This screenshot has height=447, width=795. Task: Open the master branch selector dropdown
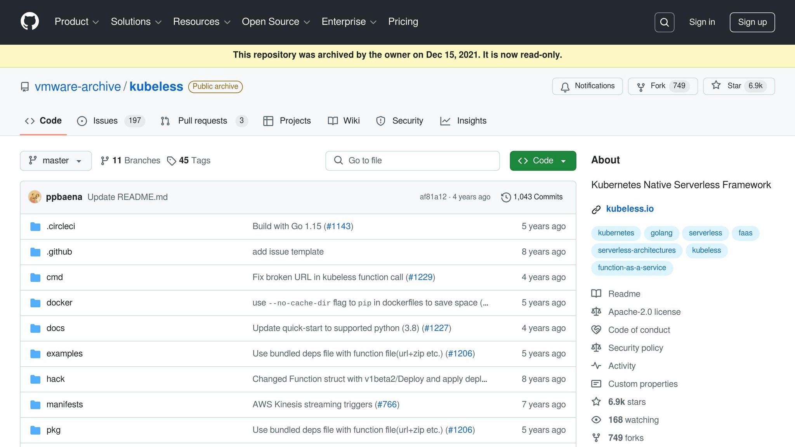(x=56, y=161)
